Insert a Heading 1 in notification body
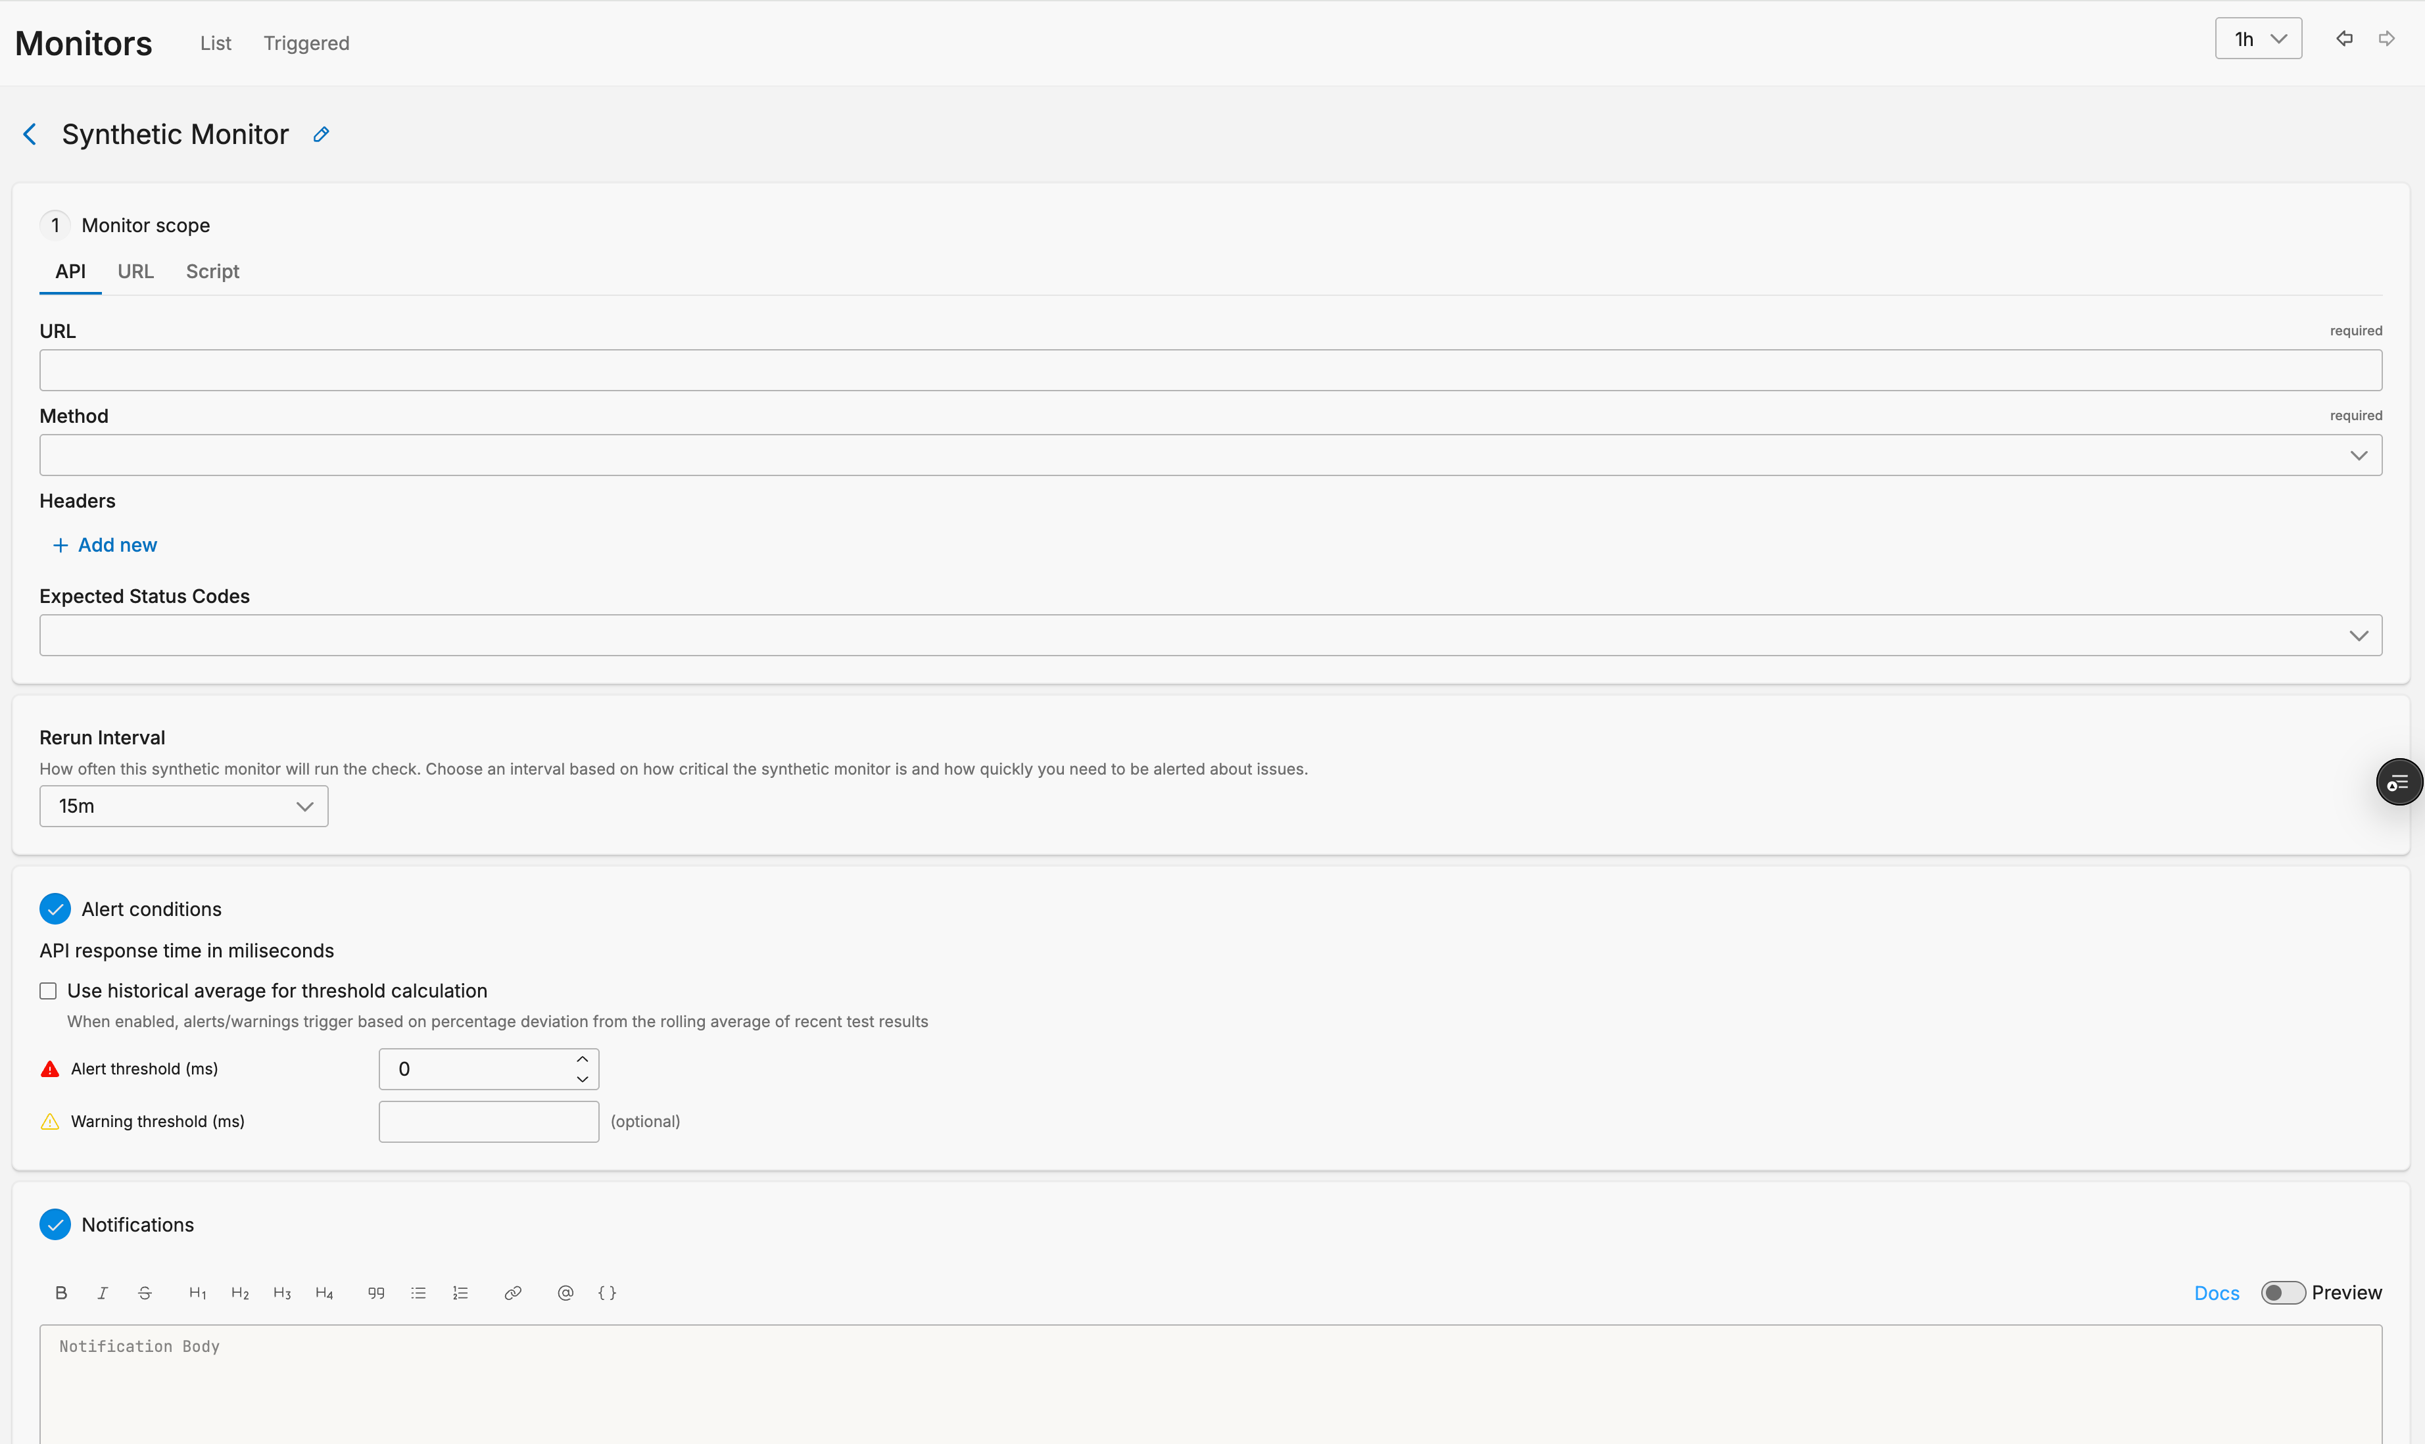Image resolution: width=2425 pixels, height=1444 pixels. pyautogui.click(x=197, y=1292)
